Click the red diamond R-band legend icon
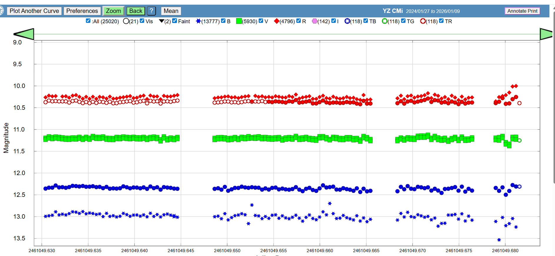The height and width of the screenshot is (256, 555). (276, 21)
